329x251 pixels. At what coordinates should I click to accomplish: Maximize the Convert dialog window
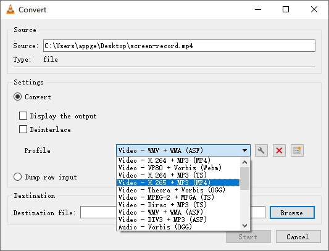click(286, 9)
